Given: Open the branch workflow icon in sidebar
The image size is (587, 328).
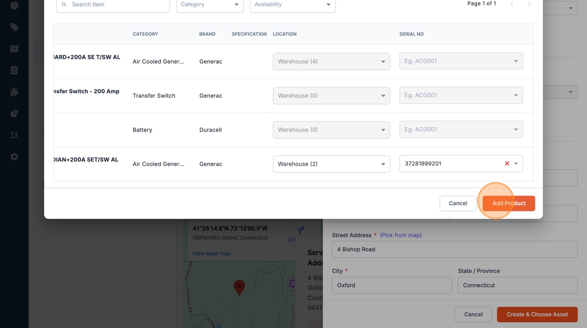Looking at the screenshot, I should 14,135.
